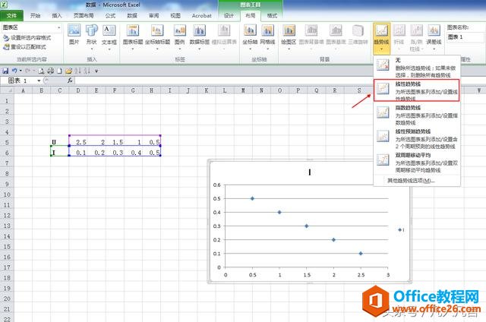Click the open folder toolbar icon

click(x=68, y=71)
